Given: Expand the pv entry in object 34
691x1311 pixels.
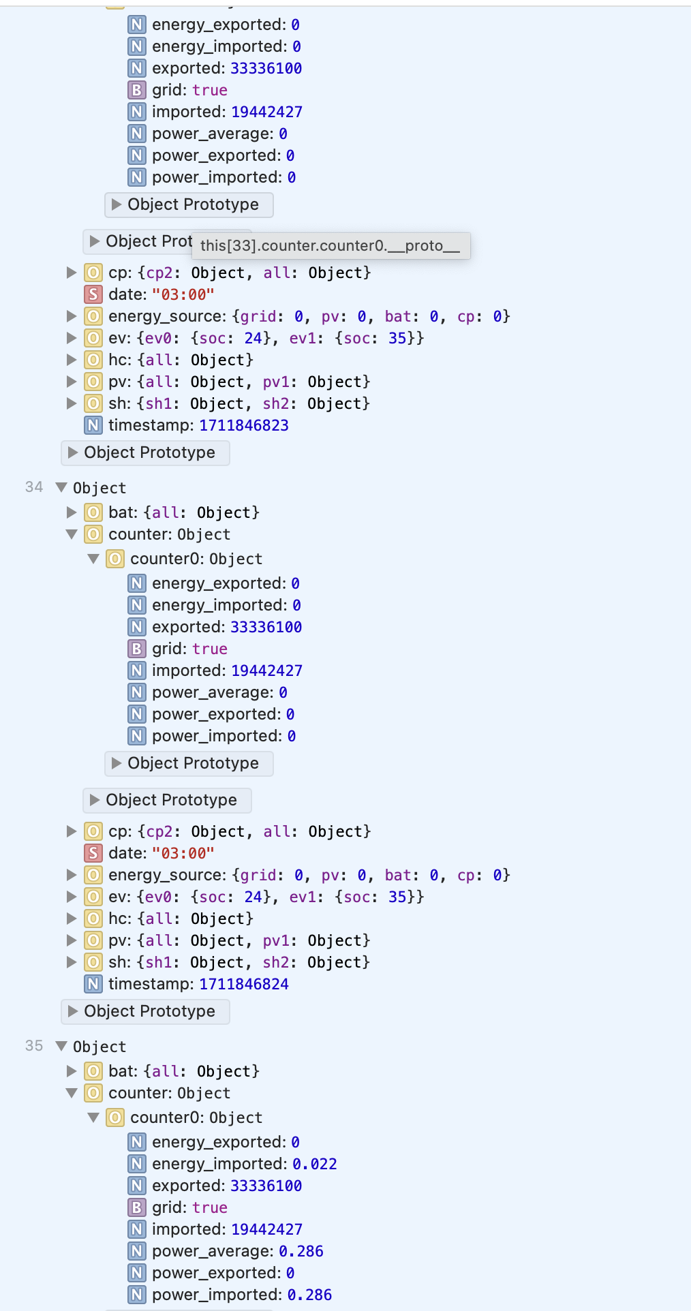Looking at the screenshot, I should (x=72, y=940).
